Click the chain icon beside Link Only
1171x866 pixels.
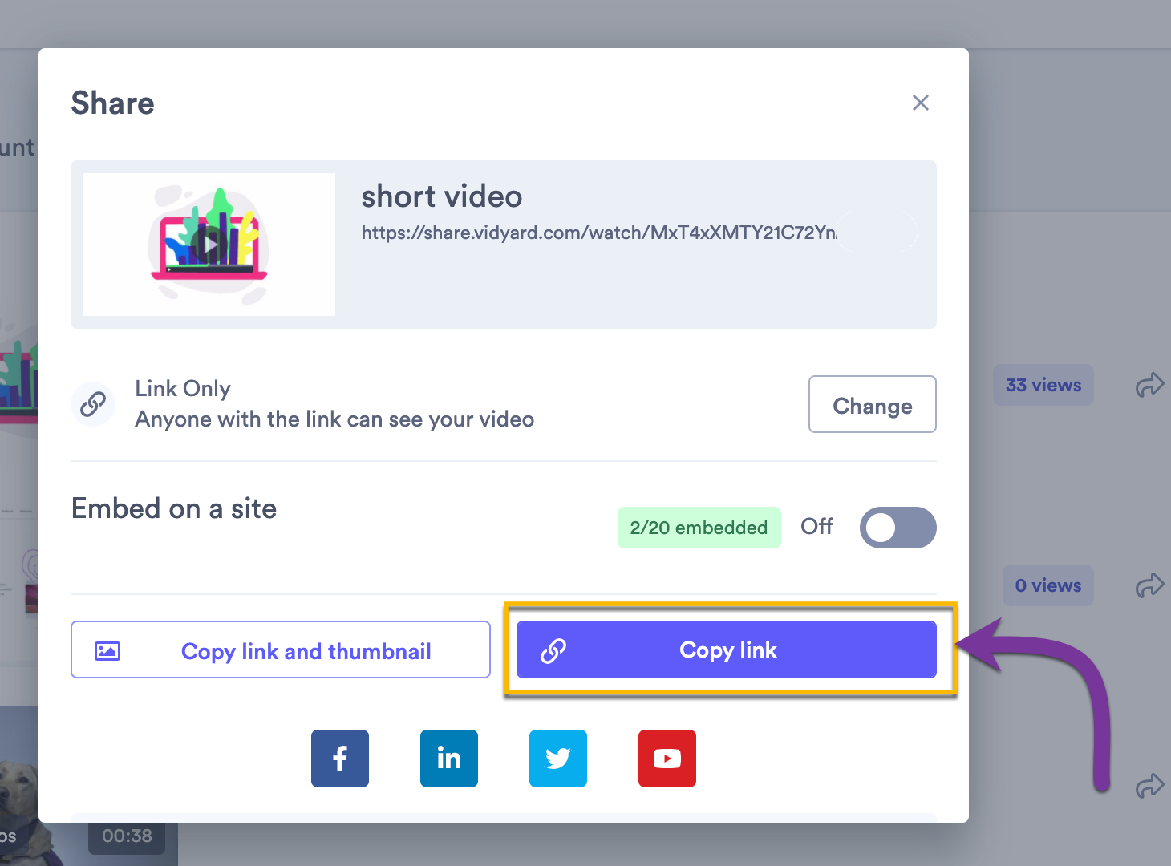click(93, 404)
